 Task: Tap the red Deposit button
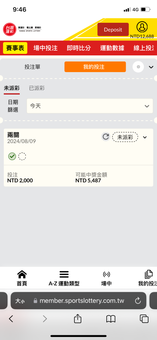113,30
